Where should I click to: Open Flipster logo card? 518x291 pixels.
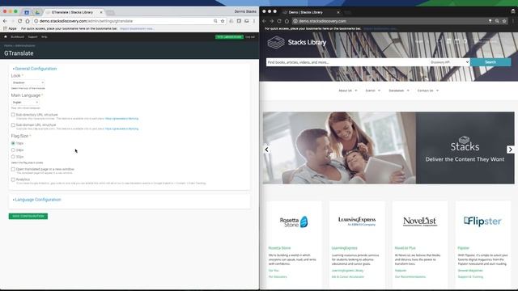tap(482, 221)
